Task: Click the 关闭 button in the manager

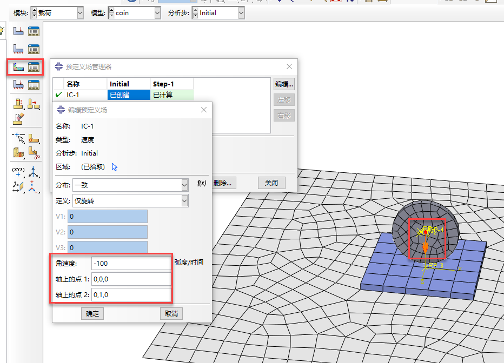Action: (271, 183)
